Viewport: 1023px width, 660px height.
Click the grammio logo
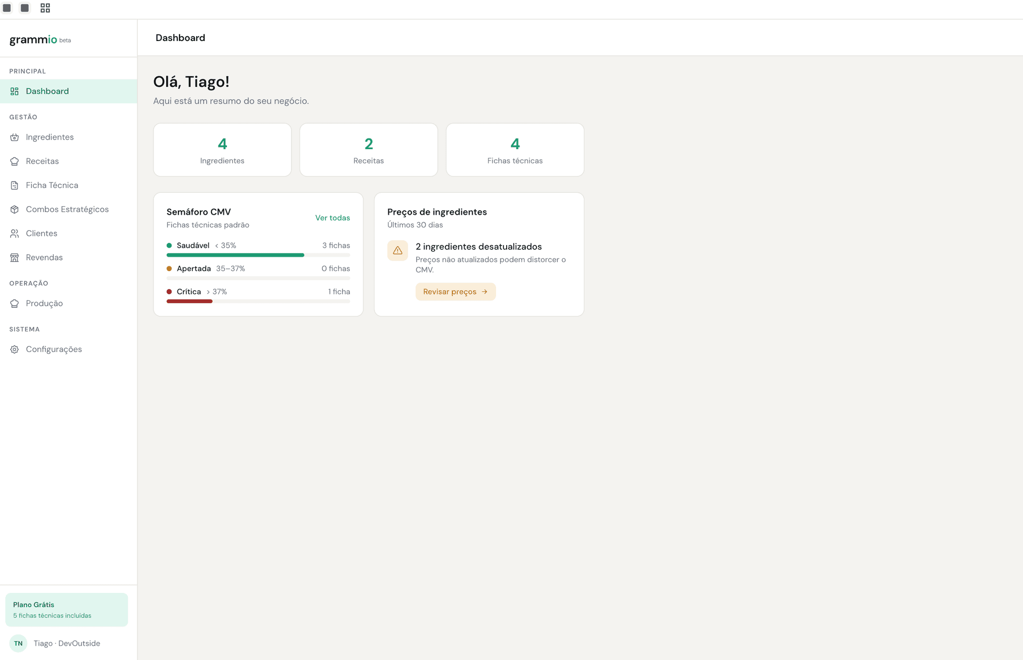[33, 39]
